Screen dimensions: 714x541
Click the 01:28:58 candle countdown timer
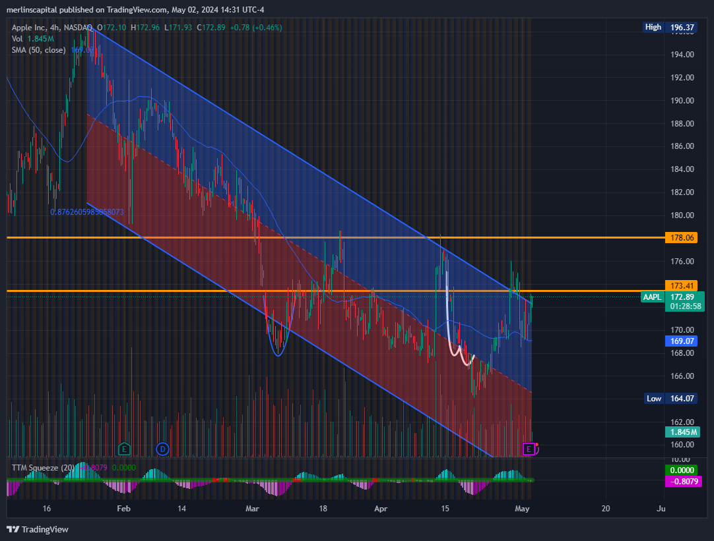tap(685, 306)
